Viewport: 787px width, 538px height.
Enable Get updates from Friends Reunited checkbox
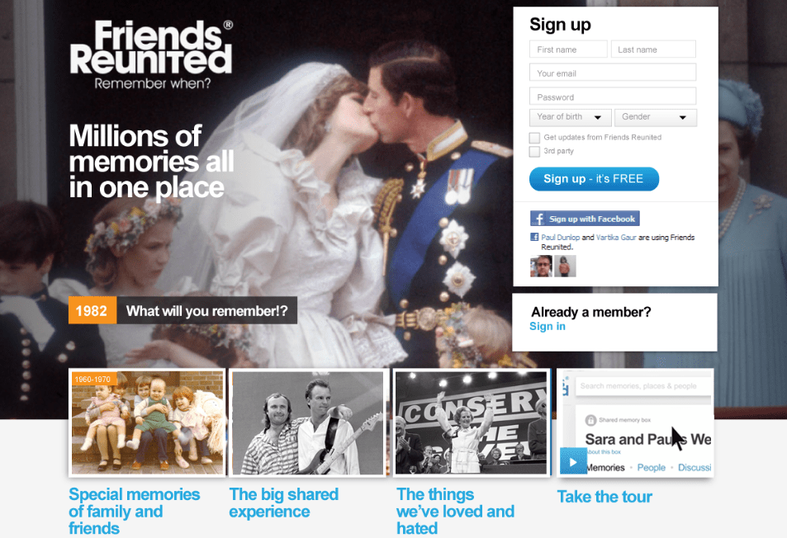tap(534, 138)
